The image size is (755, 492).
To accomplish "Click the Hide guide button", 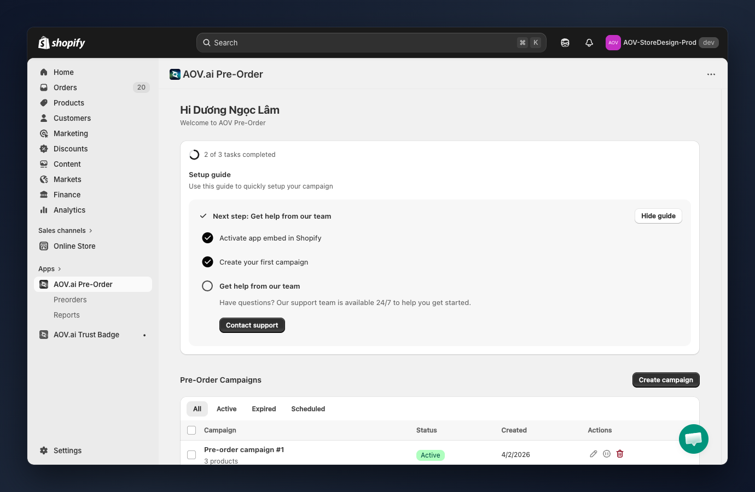I will point(658,216).
